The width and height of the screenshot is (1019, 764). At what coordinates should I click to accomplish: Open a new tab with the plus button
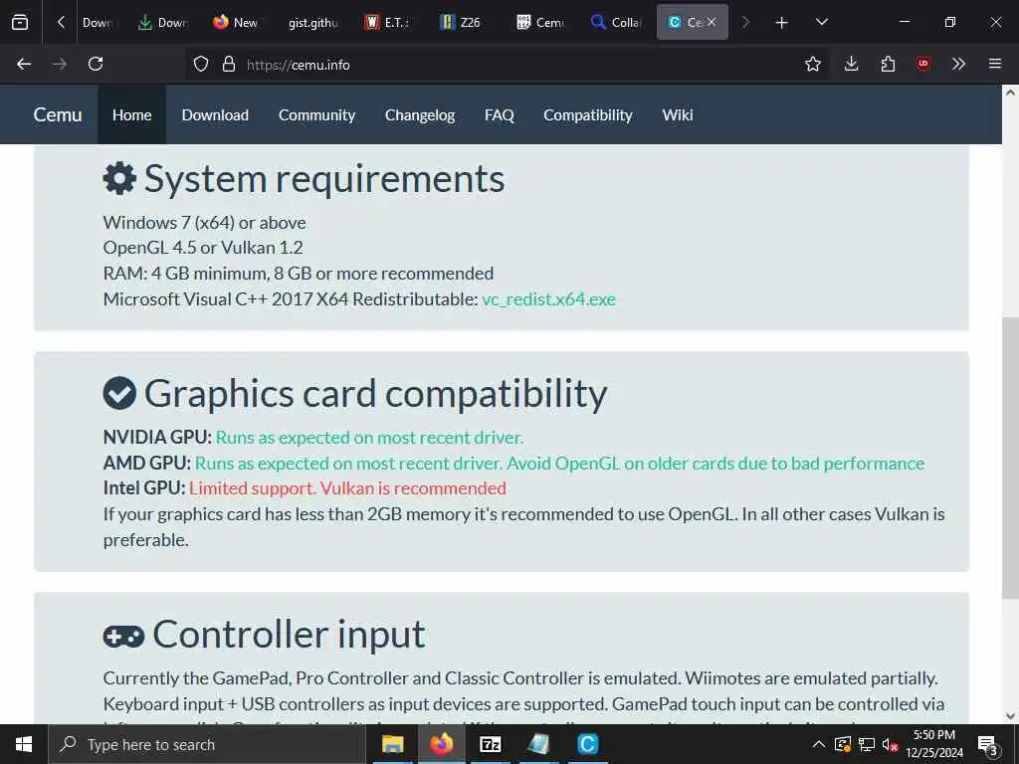[x=781, y=23]
